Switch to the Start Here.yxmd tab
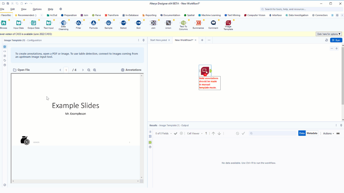This screenshot has width=344, height=193. [x=158, y=40]
